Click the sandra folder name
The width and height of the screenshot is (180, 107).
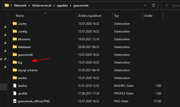pos(22,78)
